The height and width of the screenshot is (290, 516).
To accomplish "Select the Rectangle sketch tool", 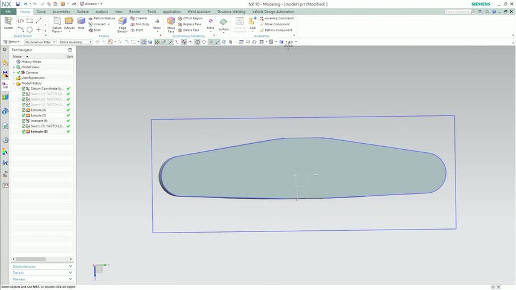I will tap(30, 21).
